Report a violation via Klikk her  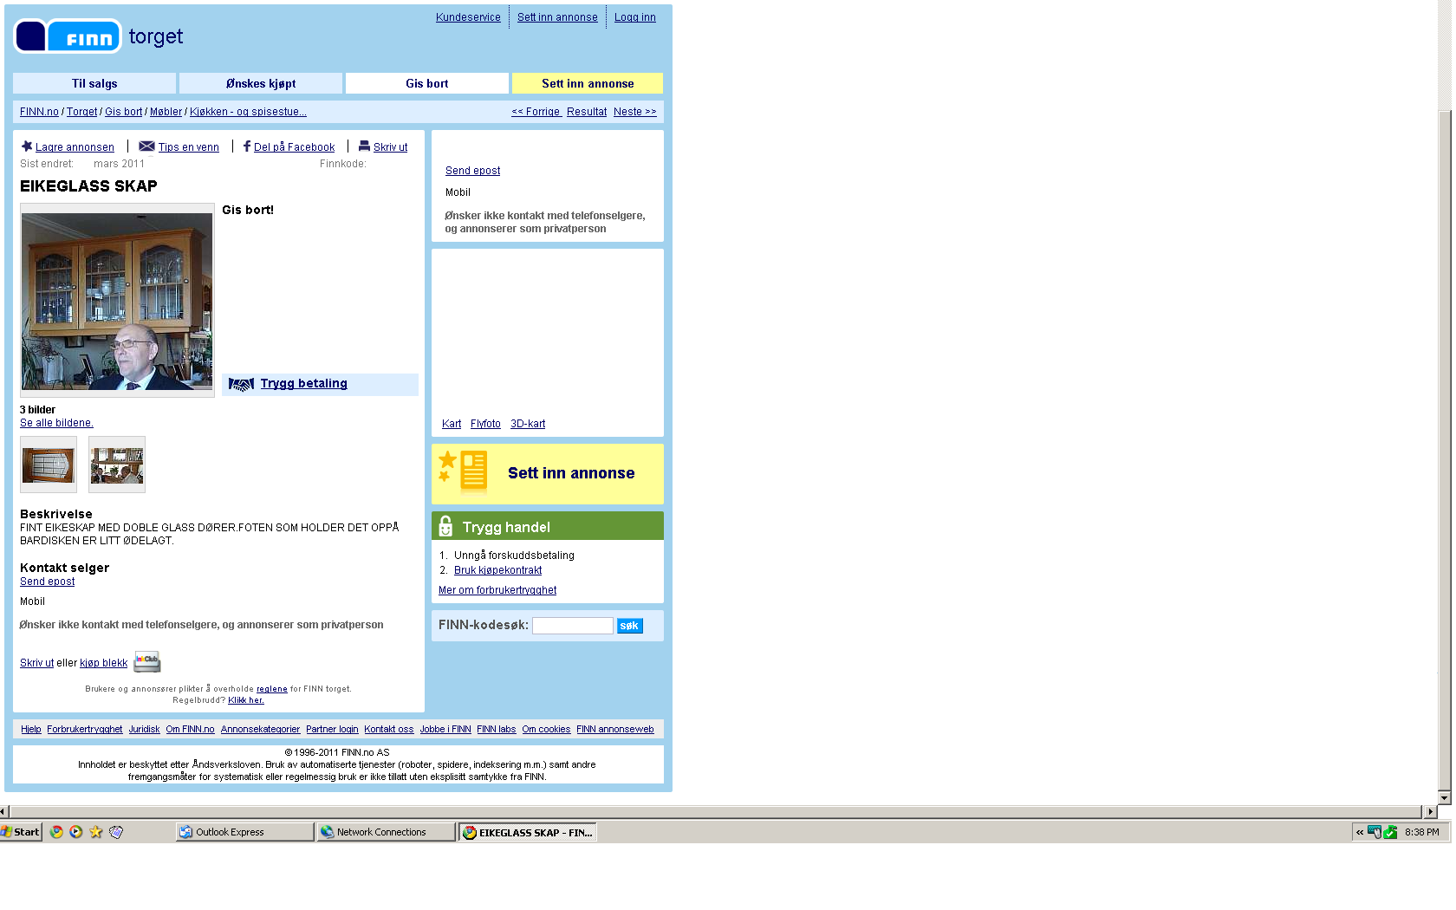pyautogui.click(x=246, y=700)
